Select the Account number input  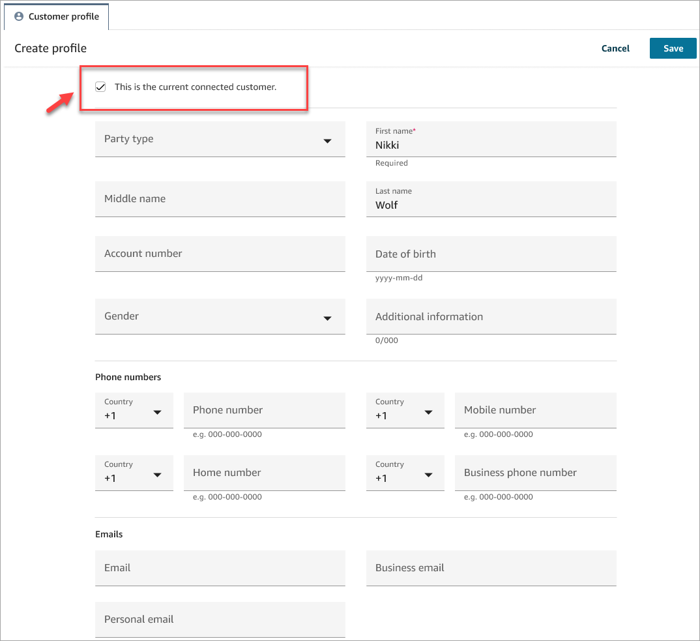(x=220, y=254)
